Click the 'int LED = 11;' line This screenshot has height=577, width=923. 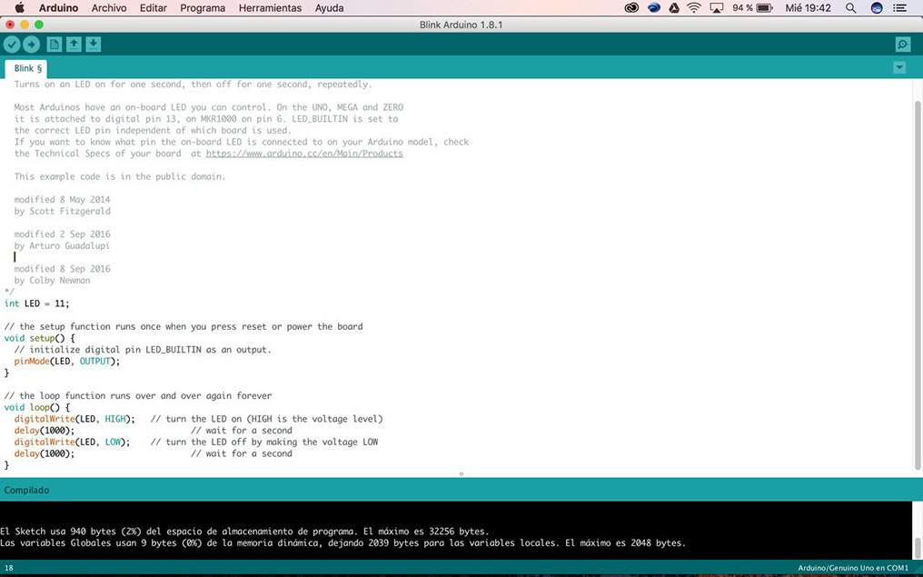[36, 303]
